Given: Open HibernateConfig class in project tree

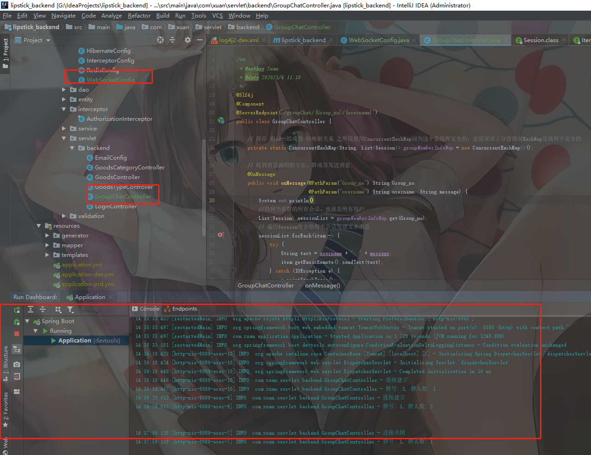Looking at the screenshot, I should [108, 51].
